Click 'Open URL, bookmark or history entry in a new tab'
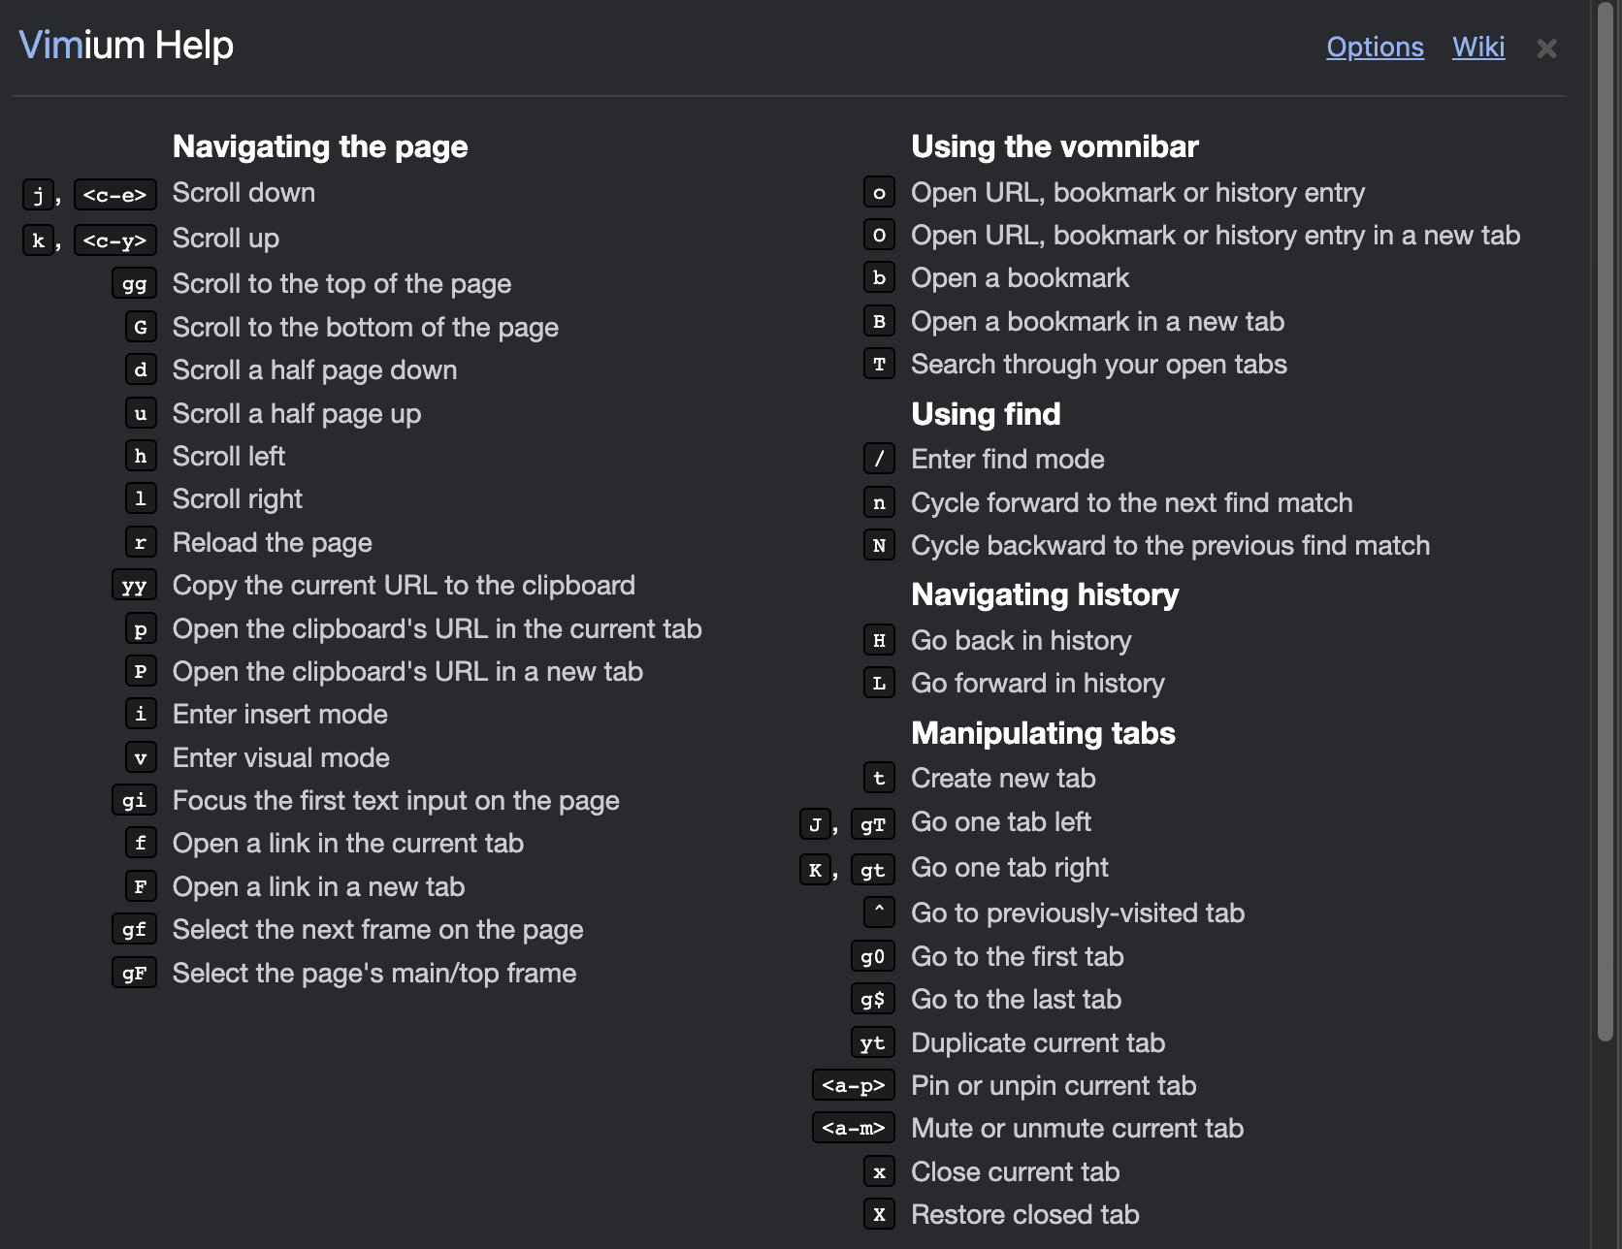Image resolution: width=1622 pixels, height=1249 pixels. (1216, 235)
